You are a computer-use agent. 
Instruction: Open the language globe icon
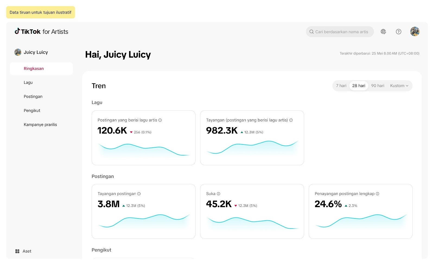click(x=383, y=32)
